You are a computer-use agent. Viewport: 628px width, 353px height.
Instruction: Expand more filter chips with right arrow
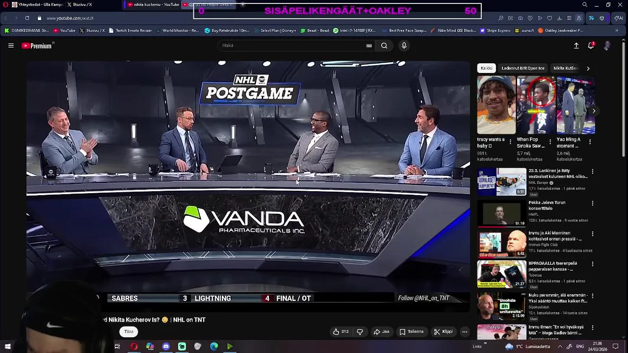tap(588, 68)
